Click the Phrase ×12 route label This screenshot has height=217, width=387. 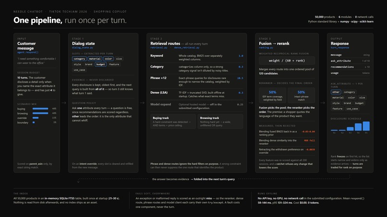(x=158, y=78)
